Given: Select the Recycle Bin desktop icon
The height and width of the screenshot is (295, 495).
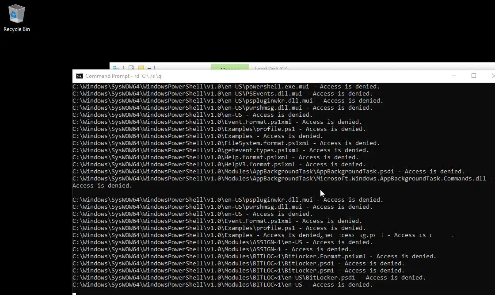Looking at the screenshot, I should point(16,18).
